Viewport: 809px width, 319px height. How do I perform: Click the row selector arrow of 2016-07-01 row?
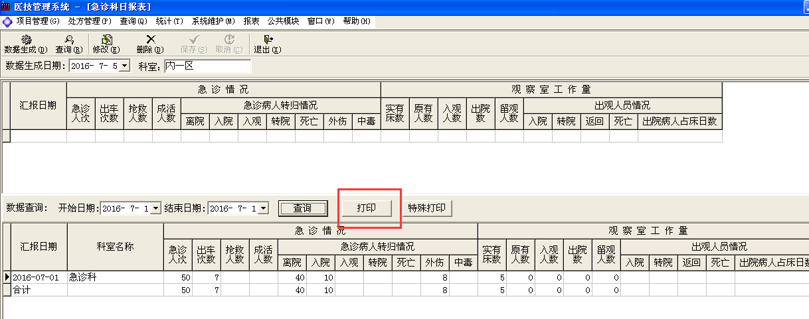click(x=7, y=277)
